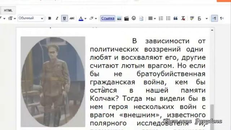Click the Б input language button
Image resolution: width=231 pixels, height=130 pixels.
click(x=199, y=18)
